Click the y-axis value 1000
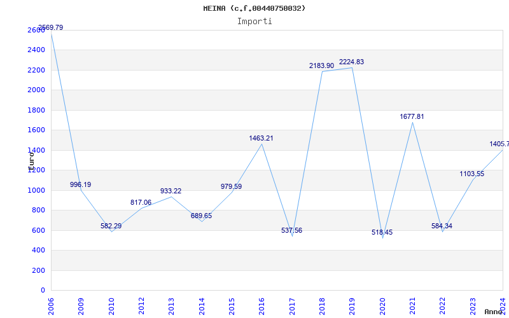Screen dimensions: 509x318 pyautogui.click(x=36, y=190)
